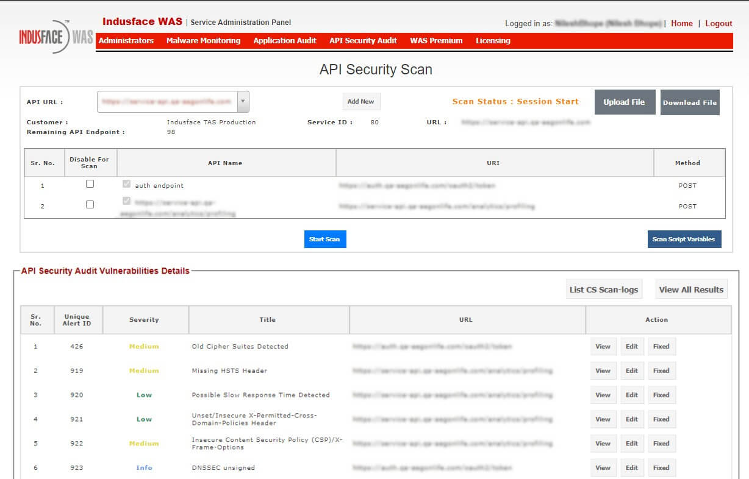
Task: Open the Application Audit menu
Action: tap(285, 41)
